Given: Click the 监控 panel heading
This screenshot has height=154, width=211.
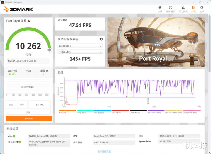Looking at the screenshot, I should point(60,72).
